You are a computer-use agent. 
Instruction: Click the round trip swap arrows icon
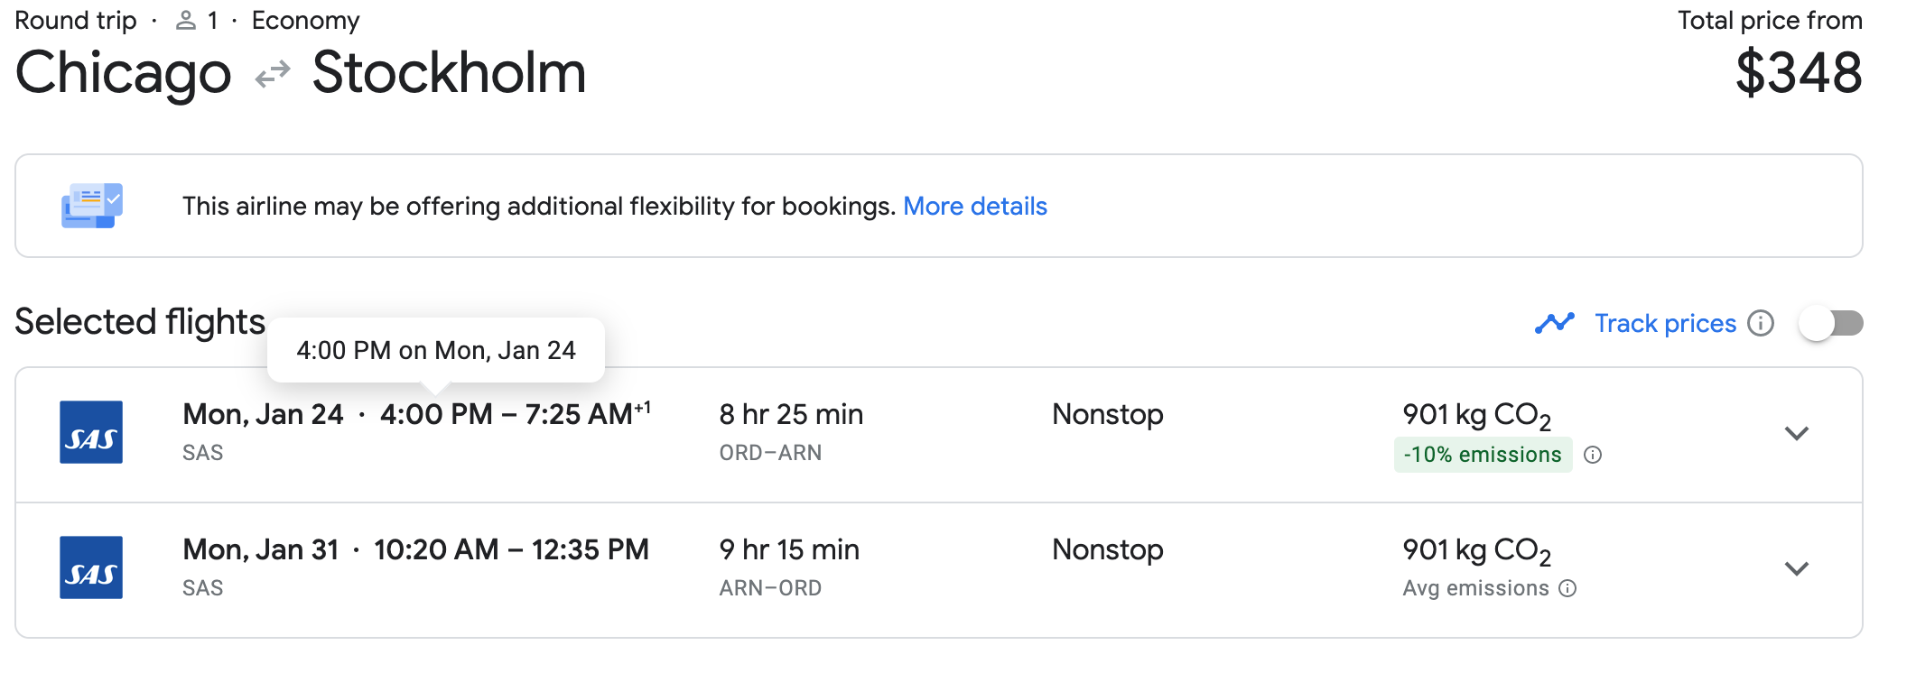click(x=273, y=74)
